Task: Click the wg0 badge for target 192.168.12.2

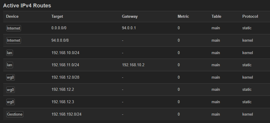Action: click(10, 90)
